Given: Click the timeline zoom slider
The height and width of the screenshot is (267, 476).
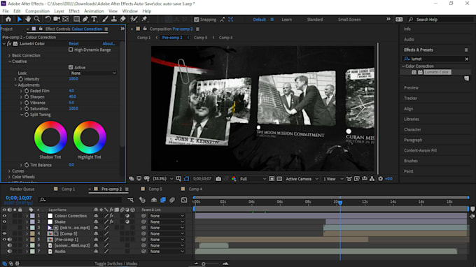Looking at the screenshot, I should tap(204, 264).
